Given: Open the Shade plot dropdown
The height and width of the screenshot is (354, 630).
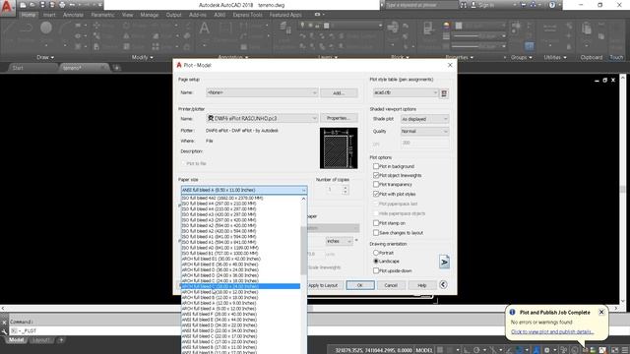Looking at the screenshot, I should tap(424, 119).
